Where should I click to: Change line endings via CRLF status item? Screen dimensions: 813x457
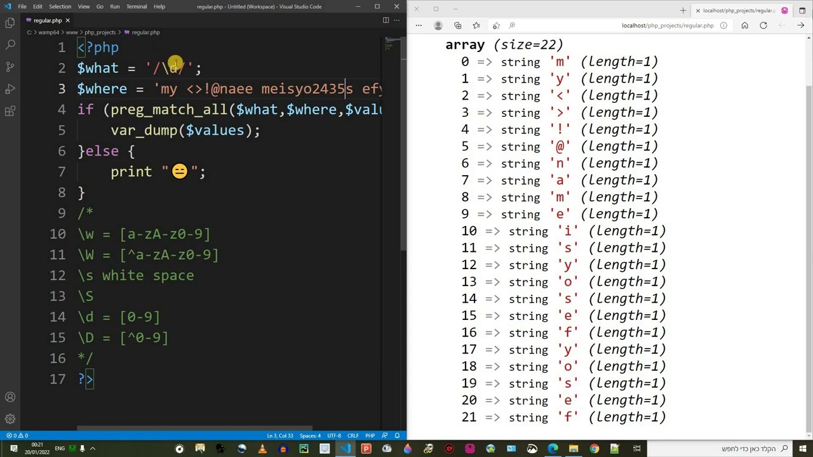point(353,435)
